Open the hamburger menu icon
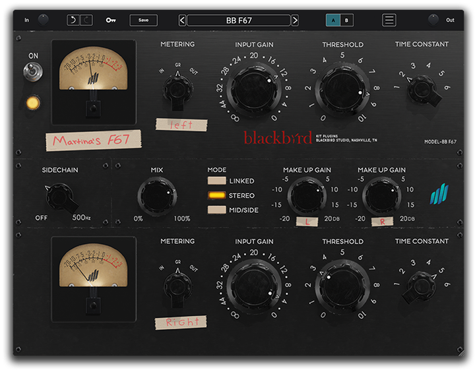 click(389, 20)
